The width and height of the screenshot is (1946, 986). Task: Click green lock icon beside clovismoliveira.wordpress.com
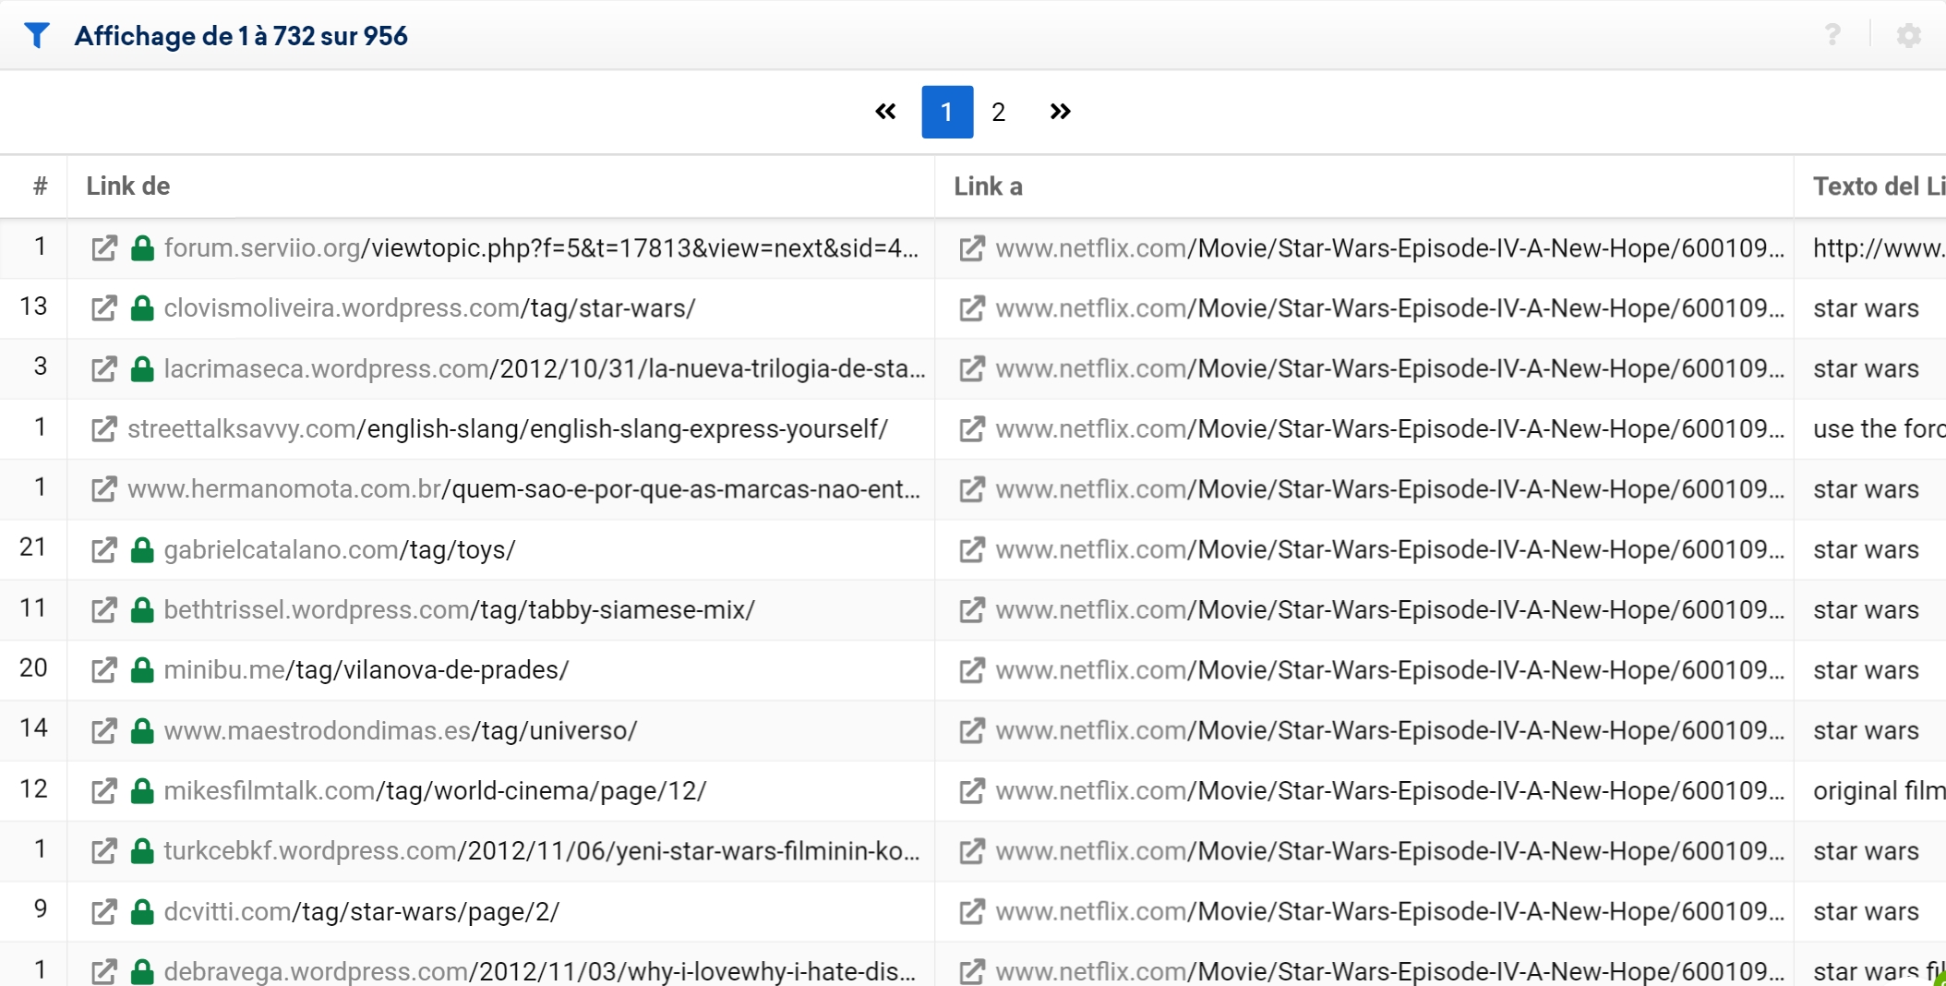tap(142, 308)
